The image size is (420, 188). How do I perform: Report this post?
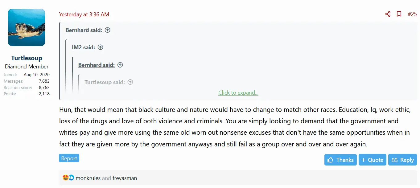[69, 158]
